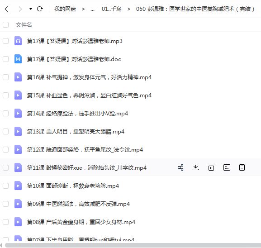Click the last action icon on the 第11课 row
Screen dimensions: 261x248
[x=242, y=167]
